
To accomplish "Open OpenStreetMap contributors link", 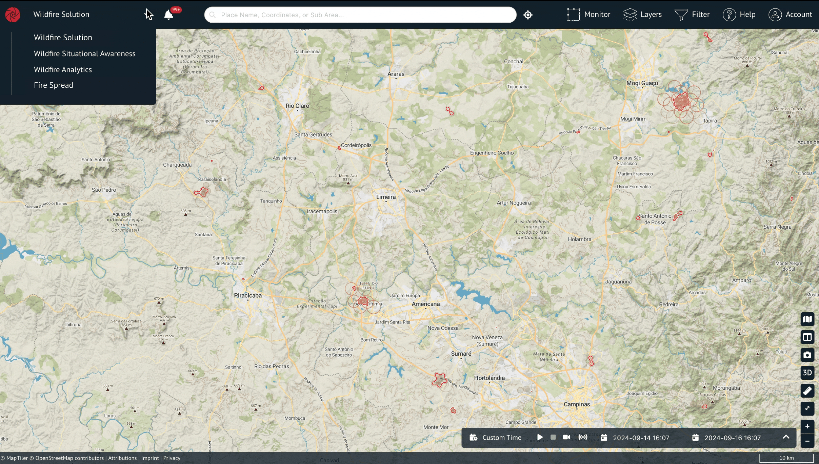I will (66, 458).
